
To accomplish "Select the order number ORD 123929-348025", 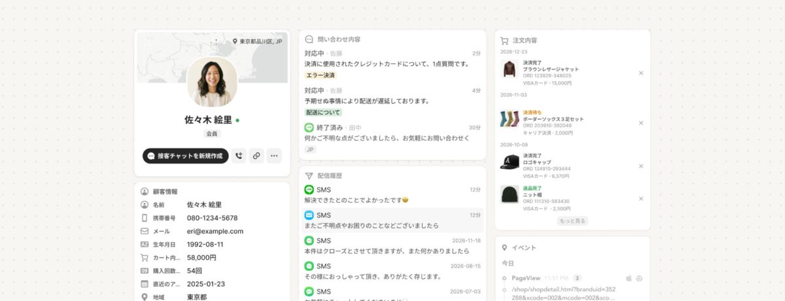I will pos(547,76).
